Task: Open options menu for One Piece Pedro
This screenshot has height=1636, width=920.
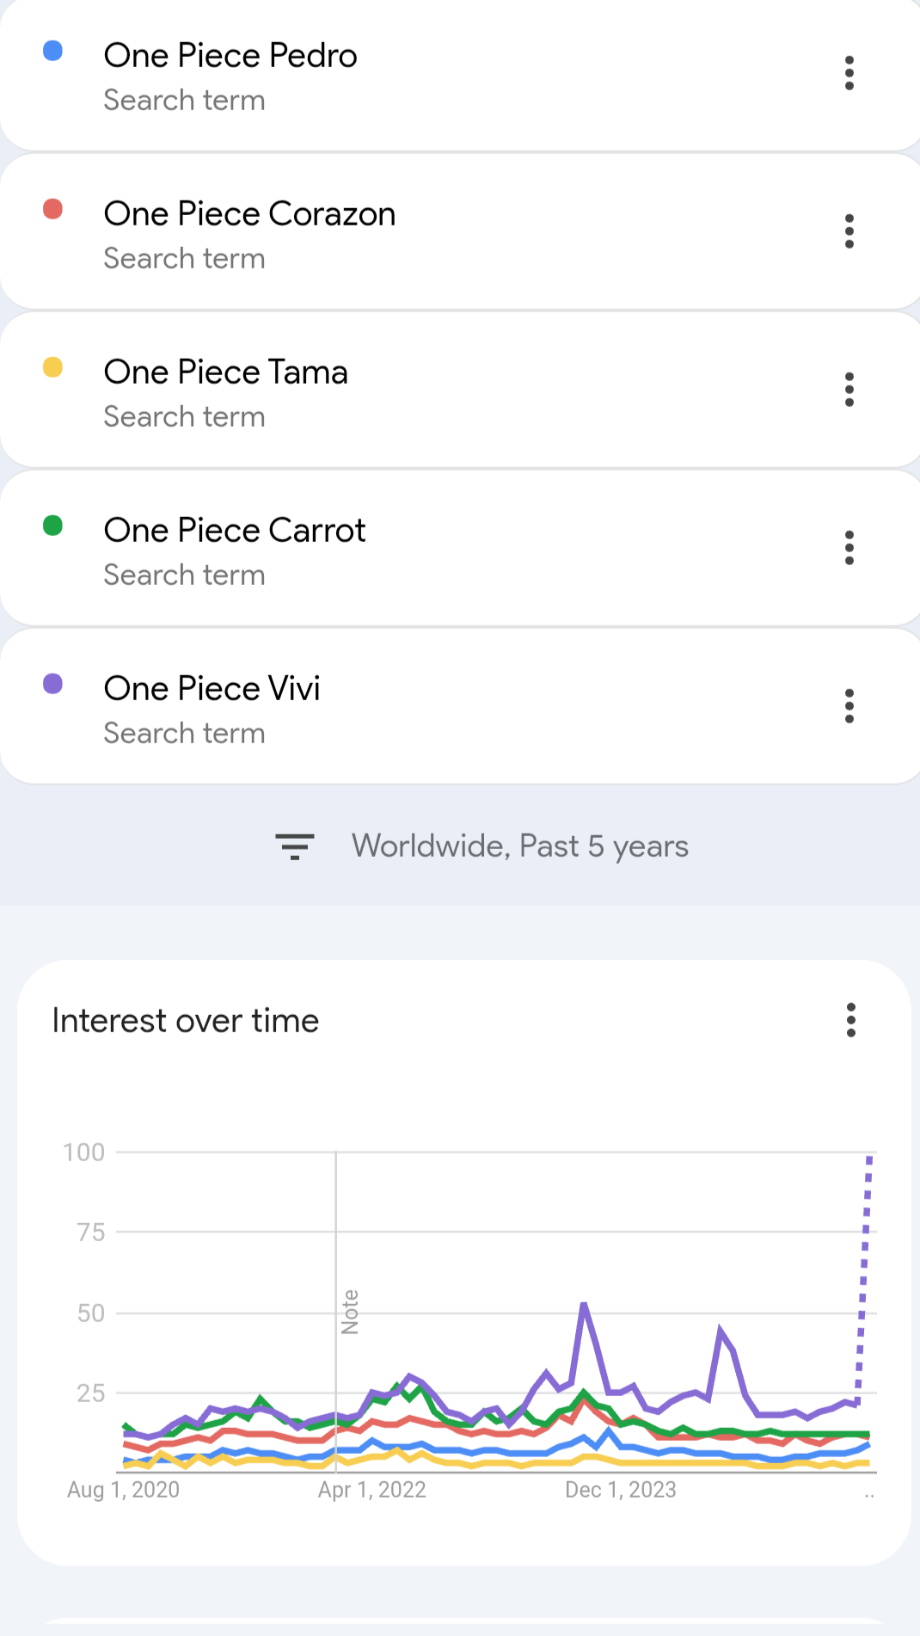Action: pos(849,73)
